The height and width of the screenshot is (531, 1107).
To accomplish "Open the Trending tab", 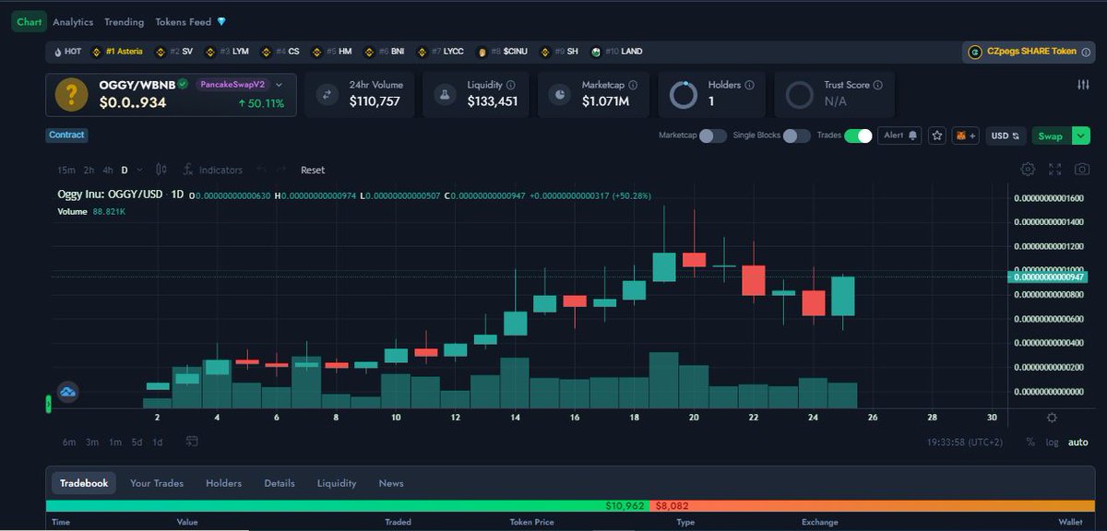I will (x=124, y=21).
